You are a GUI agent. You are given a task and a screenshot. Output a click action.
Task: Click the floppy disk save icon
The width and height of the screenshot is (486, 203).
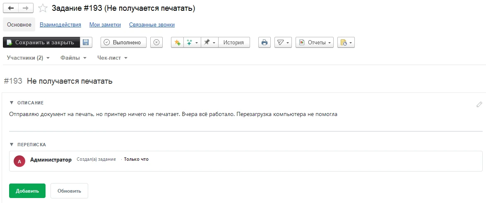(x=86, y=43)
